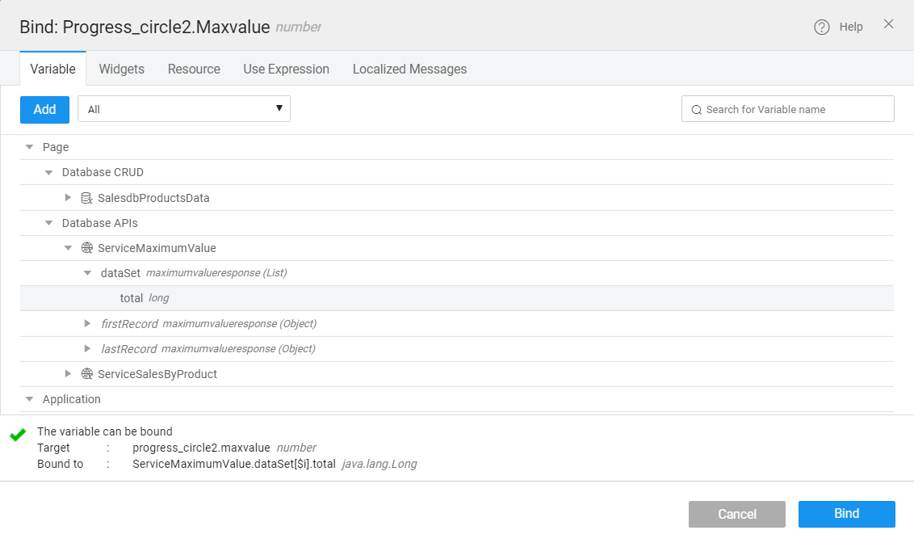Image resolution: width=914 pixels, height=547 pixels.
Task: Click the SalesdbProductsData database icon
Action: pyautogui.click(x=87, y=198)
